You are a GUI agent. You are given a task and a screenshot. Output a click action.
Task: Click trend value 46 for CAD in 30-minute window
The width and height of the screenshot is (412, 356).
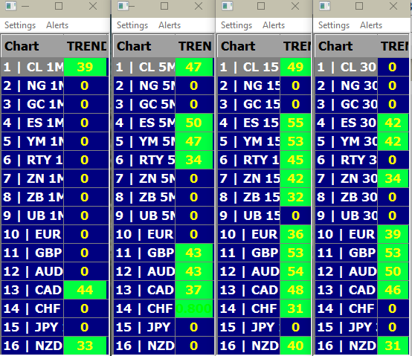coord(393,290)
